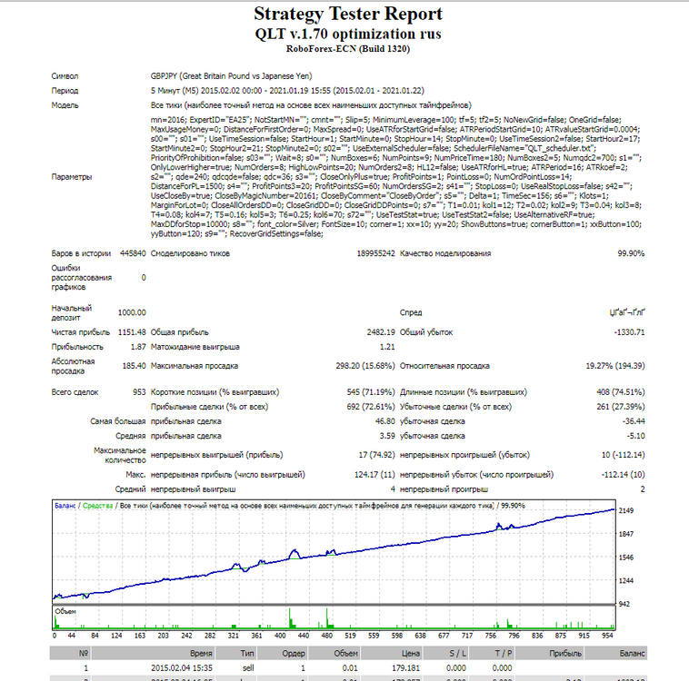Click the largest loss trade value -36.44

(x=634, y=421)
